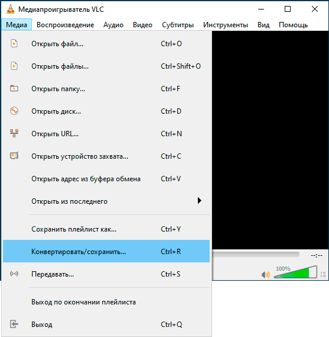Click the capture device icon

click(x=14, y=156)
